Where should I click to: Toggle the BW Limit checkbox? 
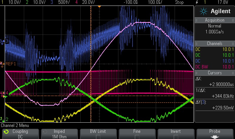click(98, 137)
